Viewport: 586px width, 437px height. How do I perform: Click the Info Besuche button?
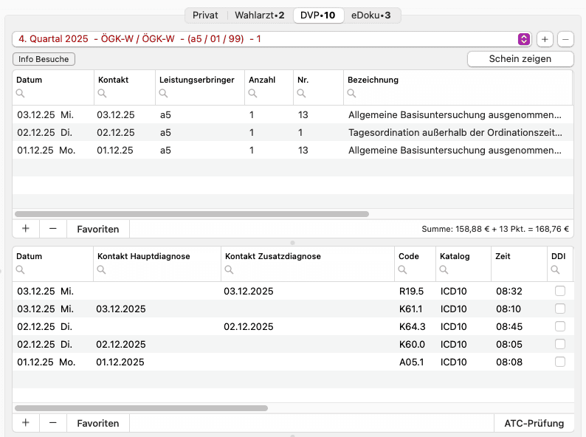click(44, 59)
